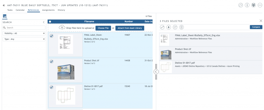Screen dimensions: 264x110
Task: Click the magnifier icon in search box
Action: pos(5,28)
